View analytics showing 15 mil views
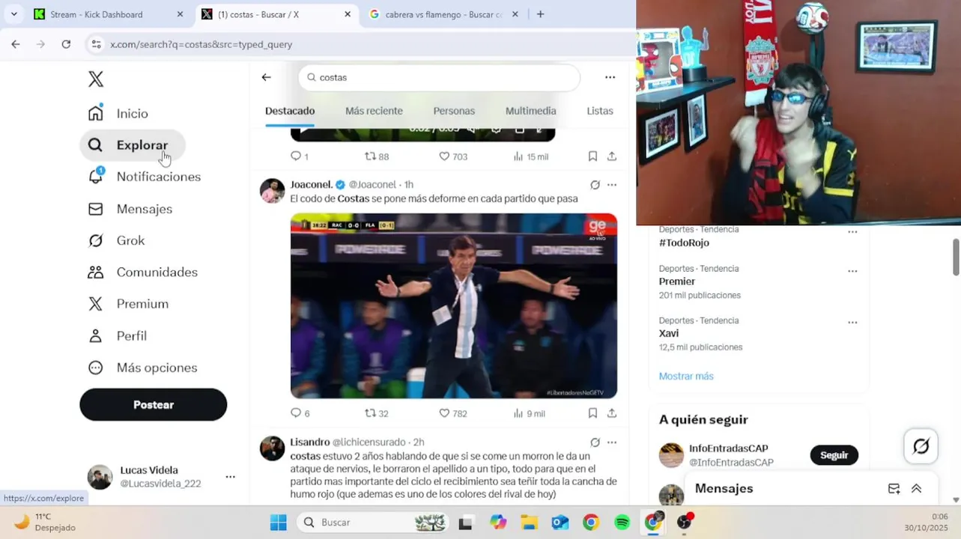961x539 pixels. pyautogui.click(x=530, y=156)
